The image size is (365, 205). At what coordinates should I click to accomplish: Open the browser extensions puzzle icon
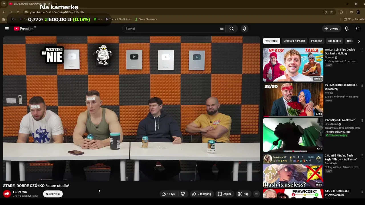[x=341, y=12]
